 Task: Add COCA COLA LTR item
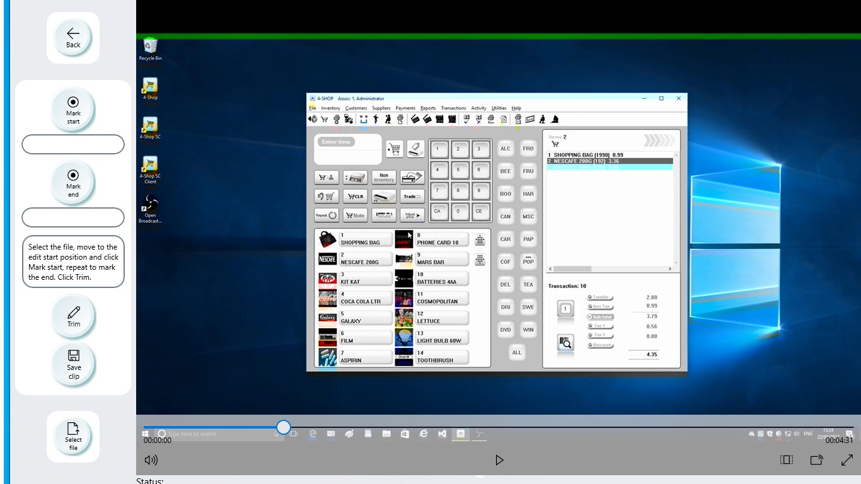click(366, 298)
